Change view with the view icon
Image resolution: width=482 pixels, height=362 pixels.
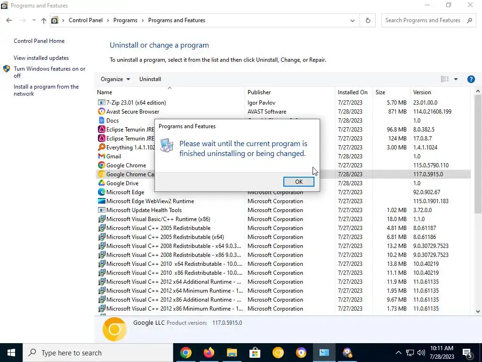pyautogui.click(x=444, y=79)
